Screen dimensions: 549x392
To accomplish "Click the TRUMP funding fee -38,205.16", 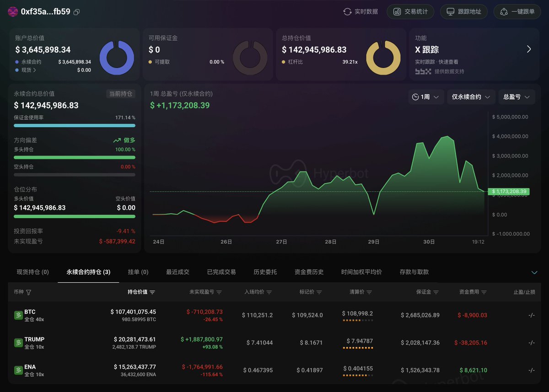I will click(x=471, y=343).
